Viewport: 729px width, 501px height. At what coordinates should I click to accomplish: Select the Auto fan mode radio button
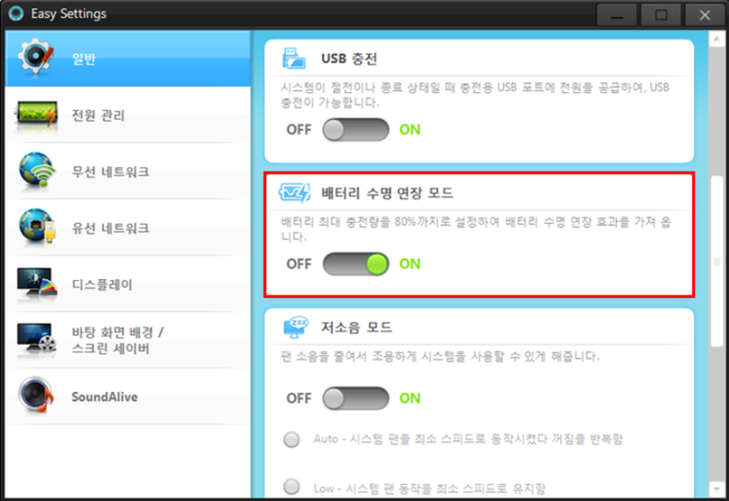click(291, 439)
